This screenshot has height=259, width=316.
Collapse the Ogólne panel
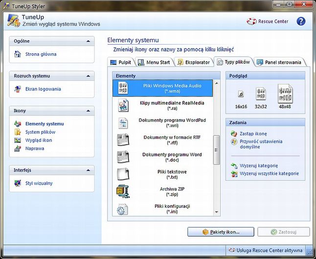88,41
